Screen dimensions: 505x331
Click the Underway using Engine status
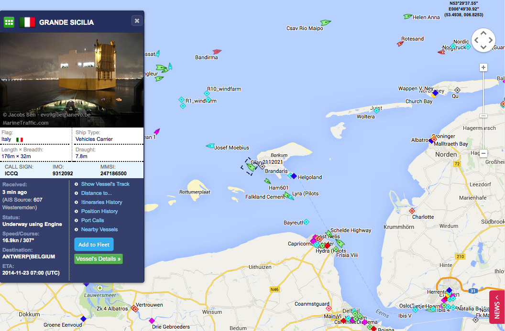(x=32, y=224)
